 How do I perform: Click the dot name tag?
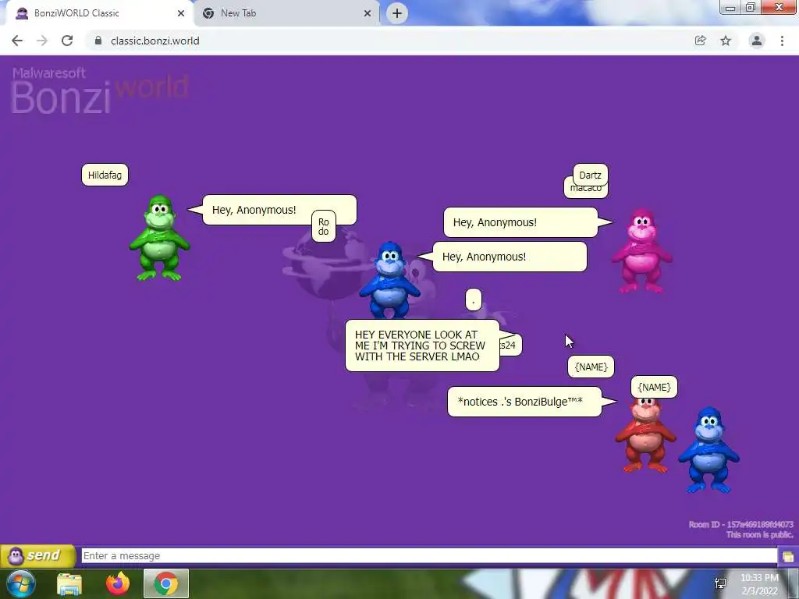pyautogui.click(x=474, y=300)
